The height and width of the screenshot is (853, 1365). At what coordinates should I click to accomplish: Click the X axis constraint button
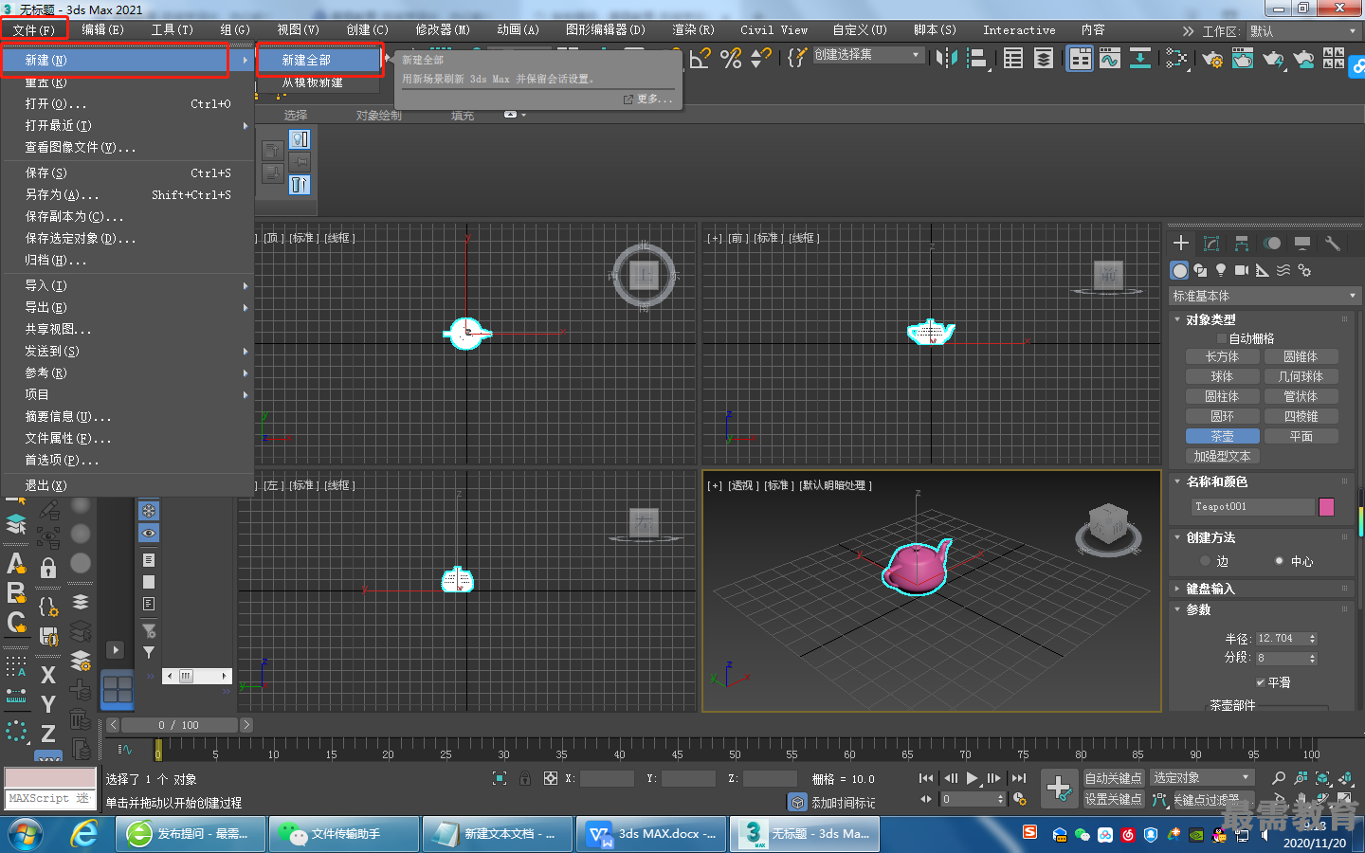point(48,675)
